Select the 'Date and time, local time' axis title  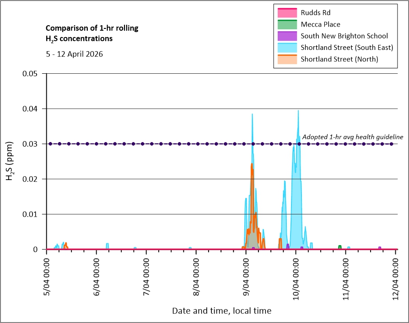(x=221, y=311)
